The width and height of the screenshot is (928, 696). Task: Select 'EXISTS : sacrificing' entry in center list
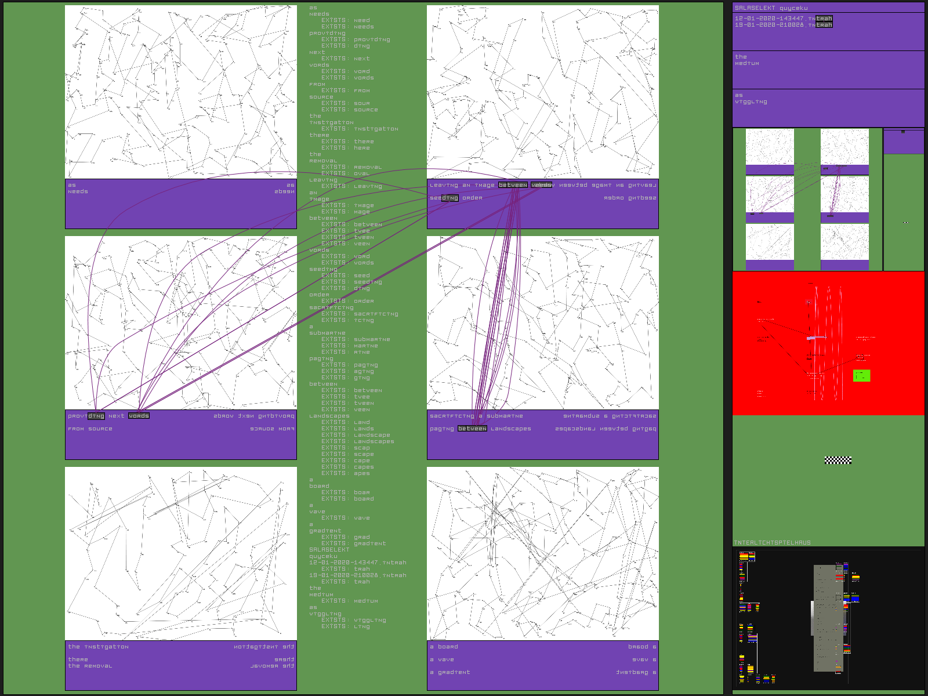coord(360,314)
